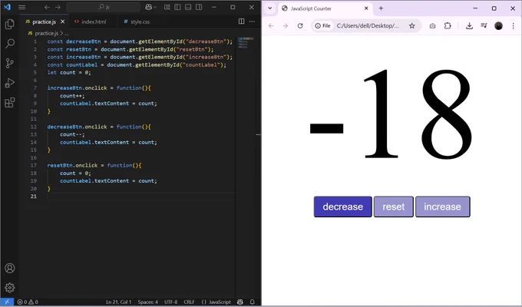This screenshot has width=522, height=307.
Task: Reload the JavaScript Counter page
Action: point(300,25)
